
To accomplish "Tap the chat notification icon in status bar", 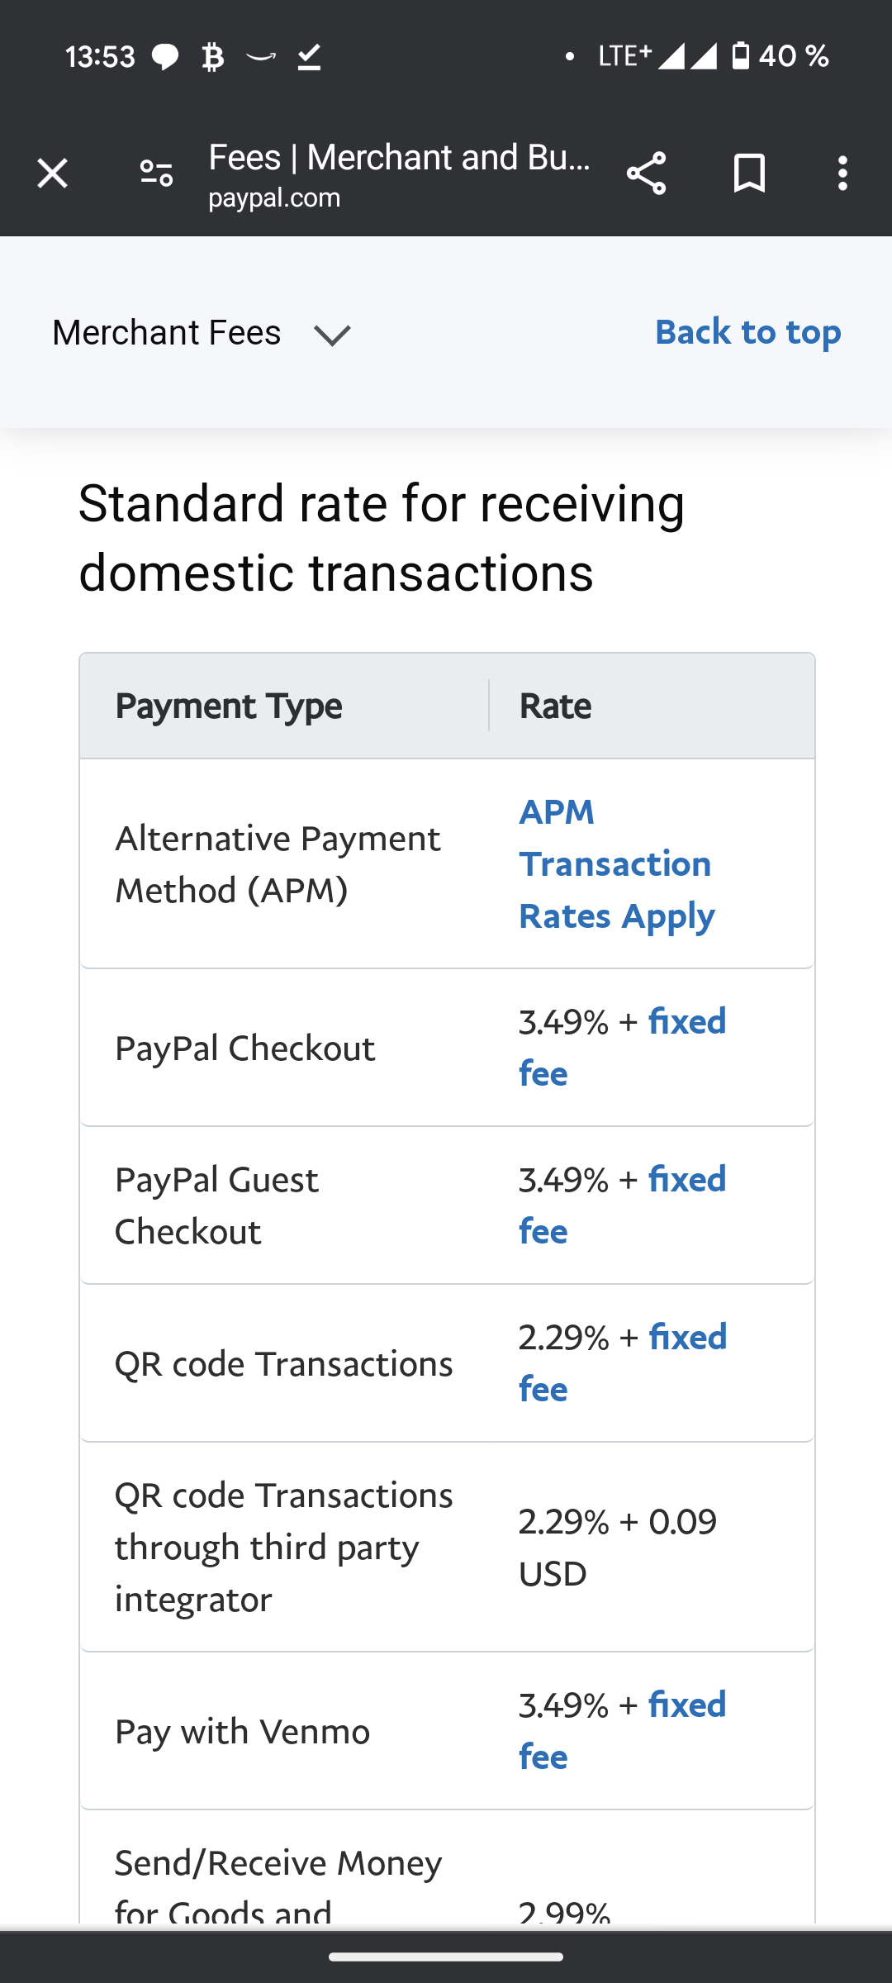I will [x=165, y=57].
